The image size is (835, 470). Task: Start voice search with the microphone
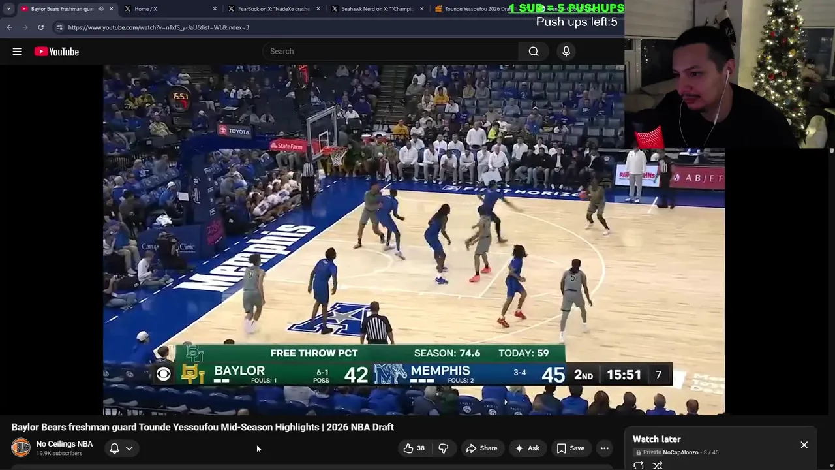coord(566,52)
